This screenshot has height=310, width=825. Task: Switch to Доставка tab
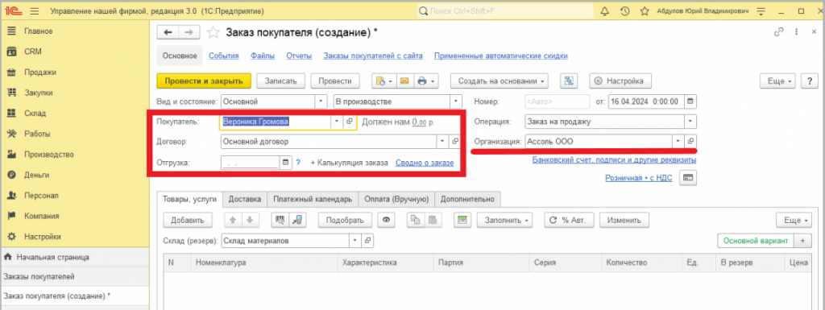(x=245, y=199)
